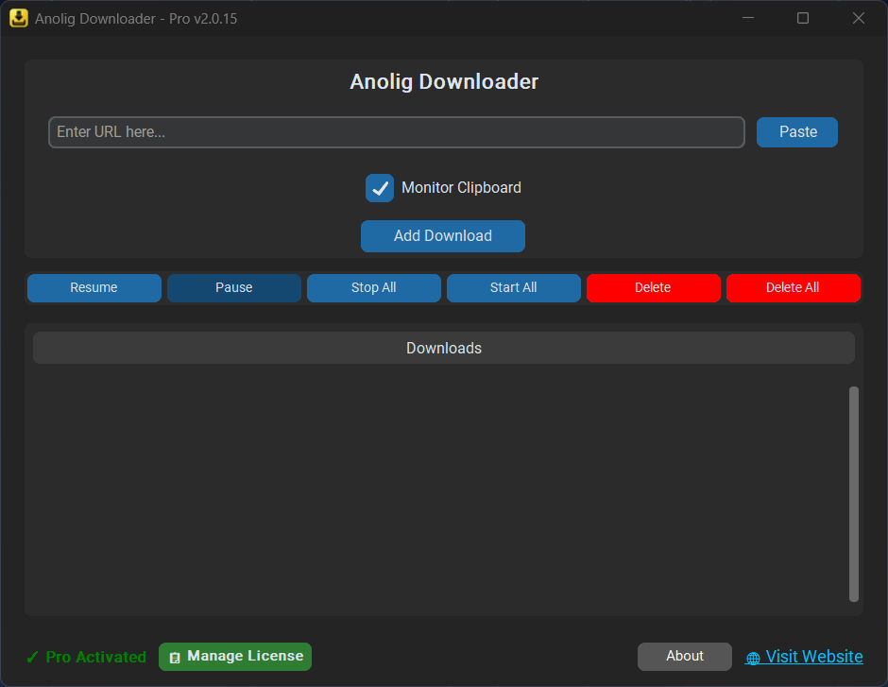This screenshot has height=687, width=888.
Task: Add a new download
Action: pos(442,235)
